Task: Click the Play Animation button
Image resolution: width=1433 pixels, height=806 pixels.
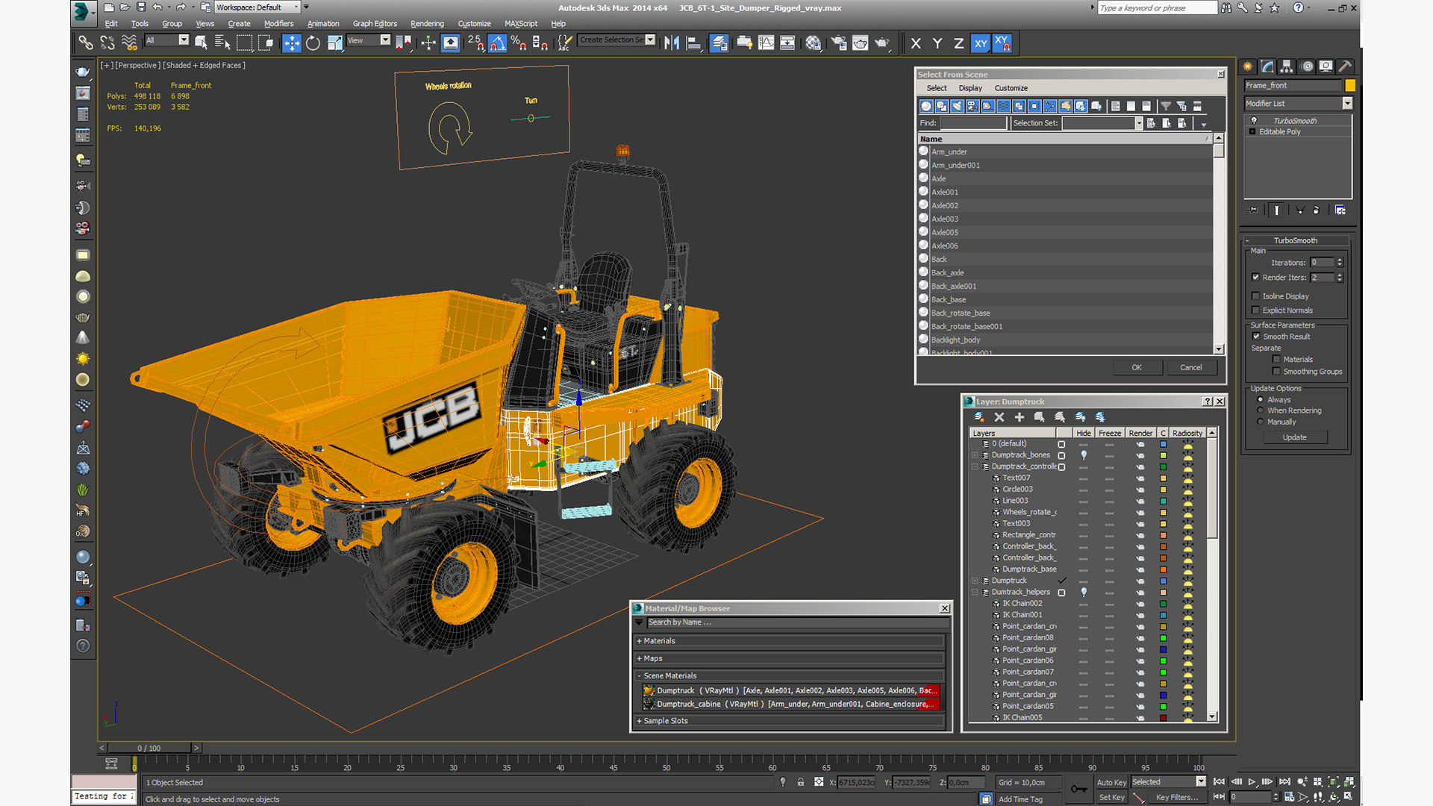Action: tap(1252, 781)
